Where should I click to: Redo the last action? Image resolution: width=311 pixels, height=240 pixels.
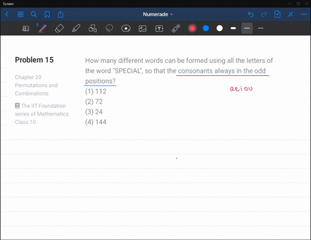click(264, 14)
